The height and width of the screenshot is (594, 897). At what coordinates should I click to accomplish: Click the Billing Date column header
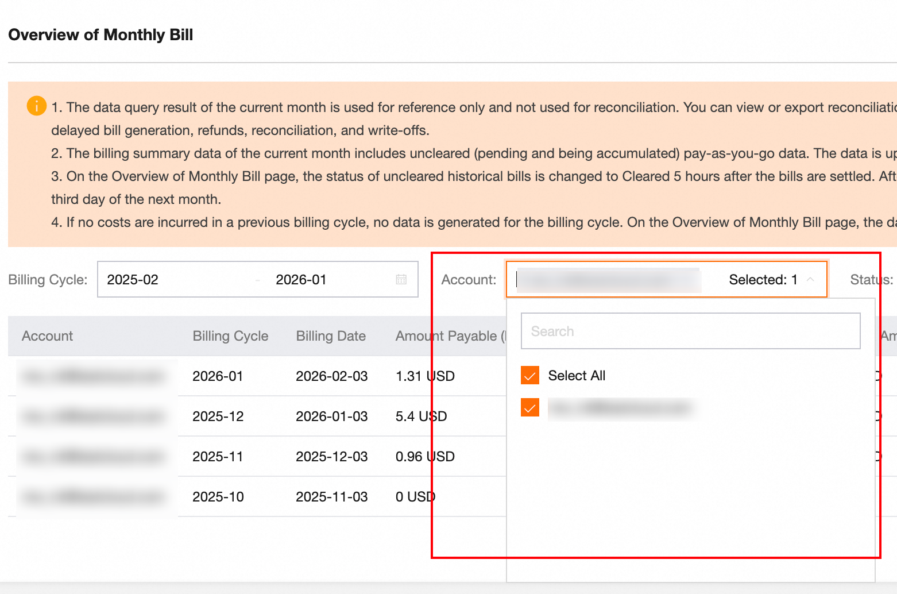[331, 336]
